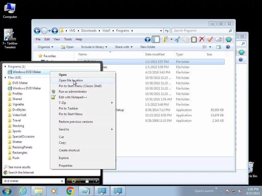This screenshot has height=196, width=262.
Task: Collapse the Programs (1) search group
Action: [5, 67]
